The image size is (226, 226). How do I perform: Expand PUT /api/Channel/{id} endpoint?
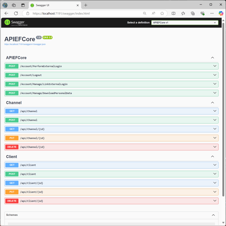point(111,138)
